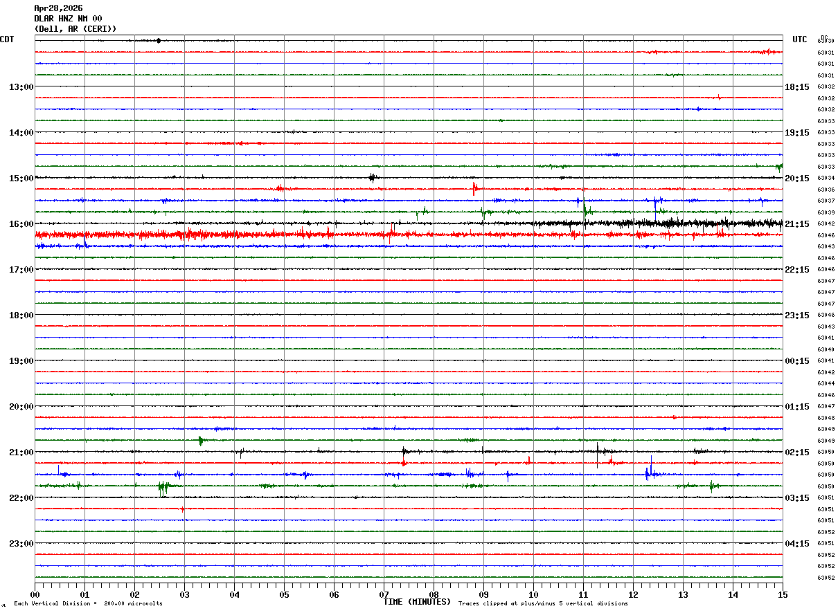The width and height of the screenshot is (838, 613).
Task: Click minute-axis tick label 08 at bottom
Action: click(434, 594)
